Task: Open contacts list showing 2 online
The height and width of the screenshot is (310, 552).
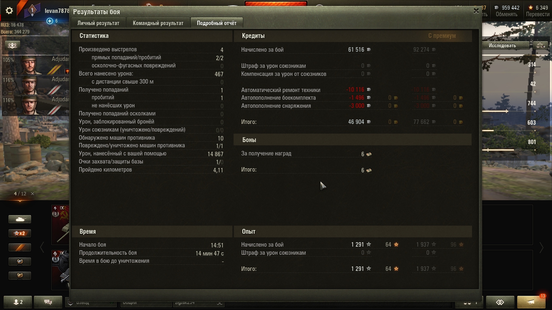Action: point(18,302)
